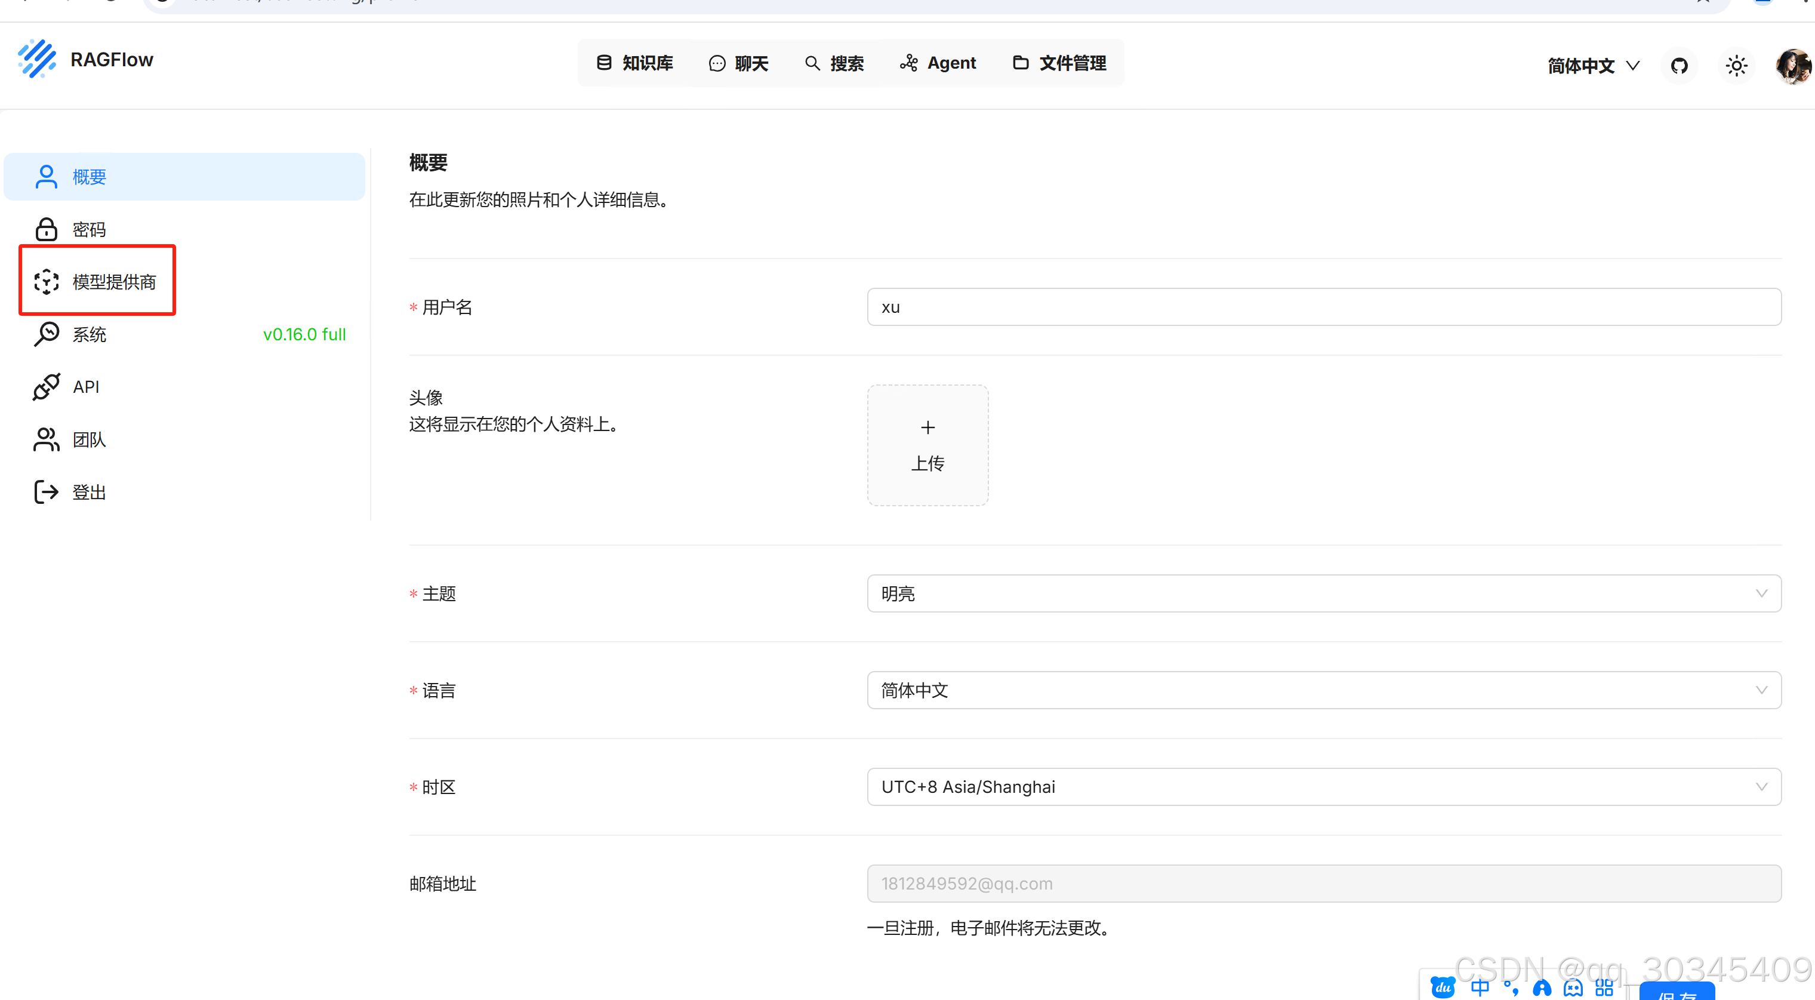Click 登出 to log out
The height and width of the screenshot is (1000, 1815).
(89, 492)
